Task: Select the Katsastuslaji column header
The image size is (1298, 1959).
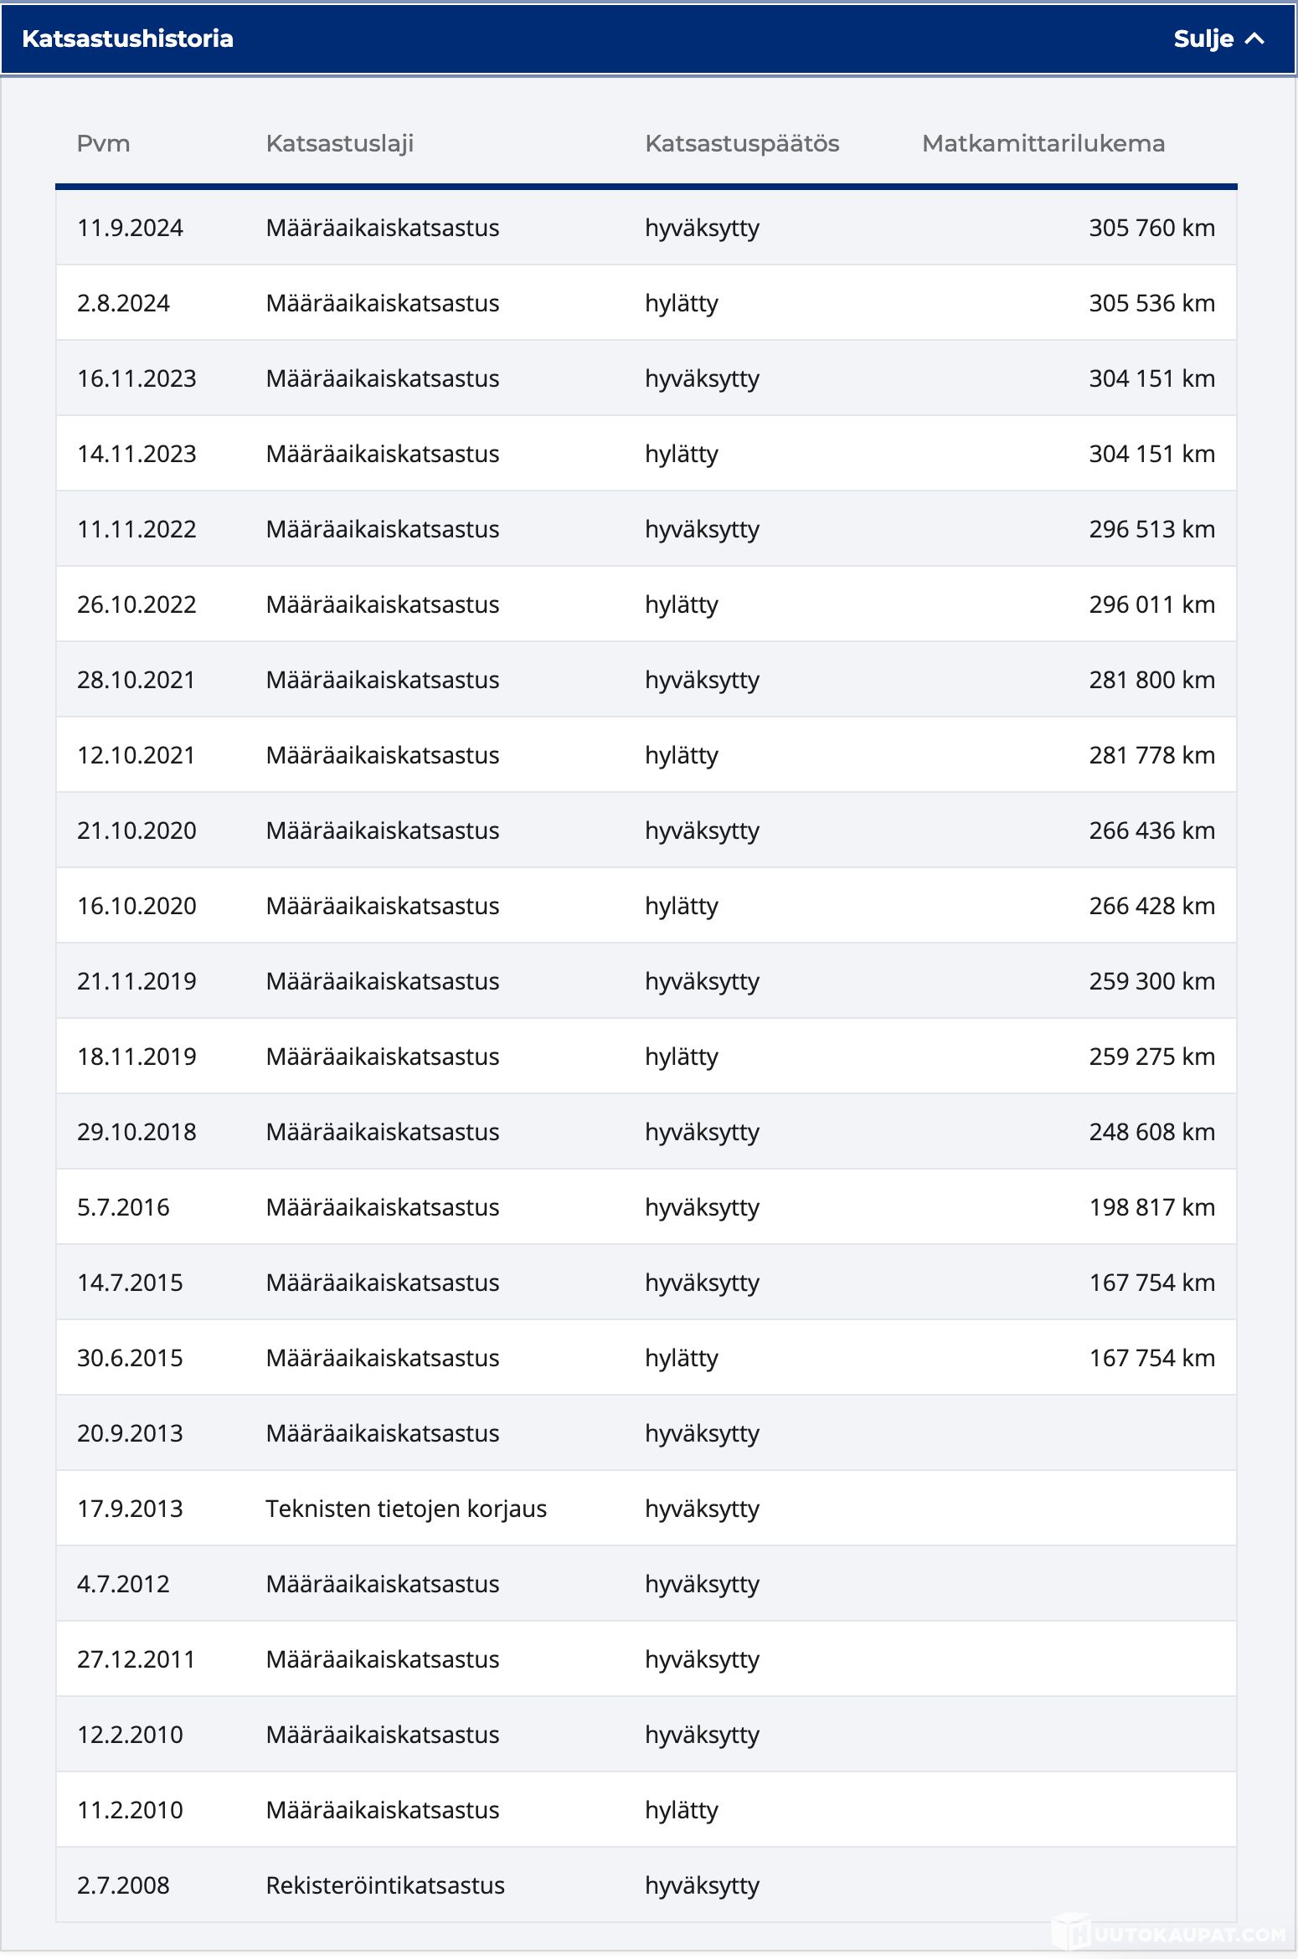Action: pos(339,143)
